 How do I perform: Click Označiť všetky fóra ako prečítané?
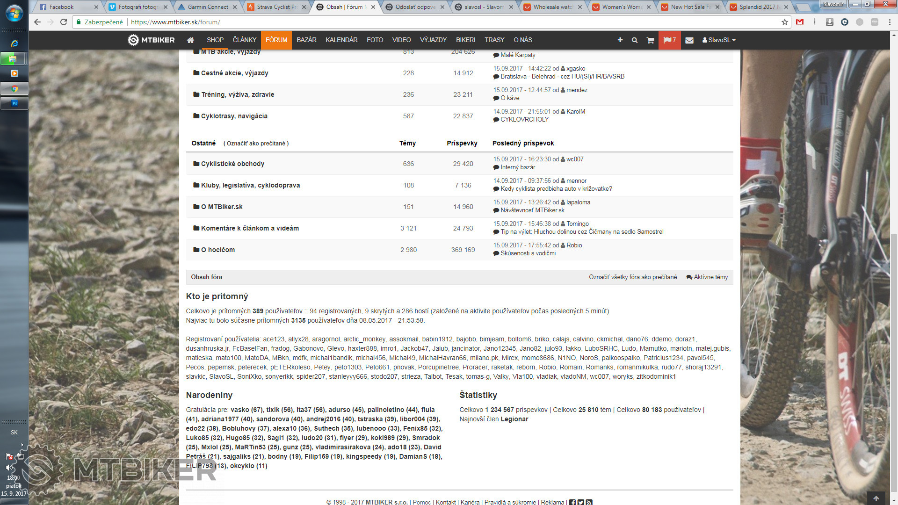pos(633,277)
